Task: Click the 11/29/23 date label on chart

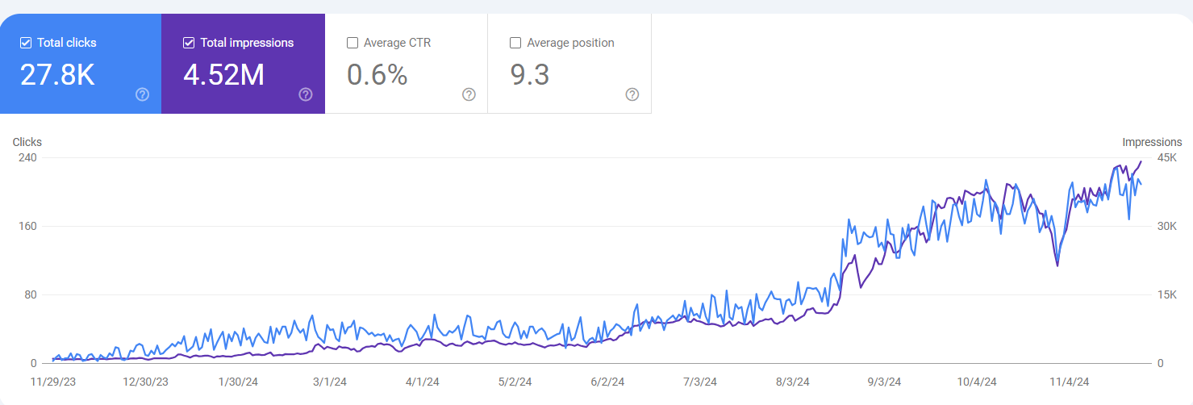Action: [x=54, y=382]
